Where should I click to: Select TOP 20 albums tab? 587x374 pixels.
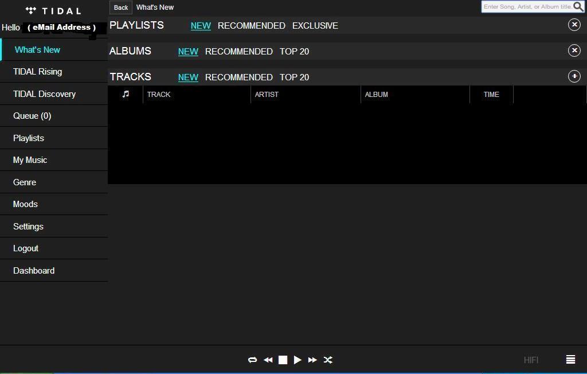point(294,52)
